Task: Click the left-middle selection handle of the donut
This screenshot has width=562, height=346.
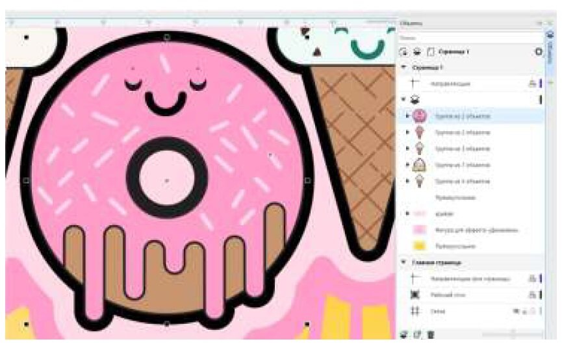Action: 26,180
